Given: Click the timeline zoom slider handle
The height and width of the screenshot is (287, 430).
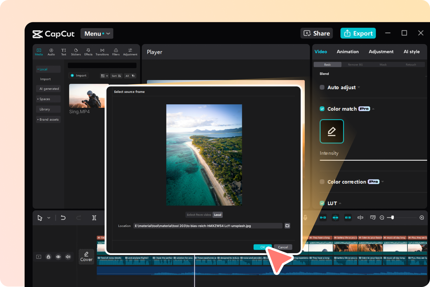Looking at the screenshot, I should pos(393,218).
